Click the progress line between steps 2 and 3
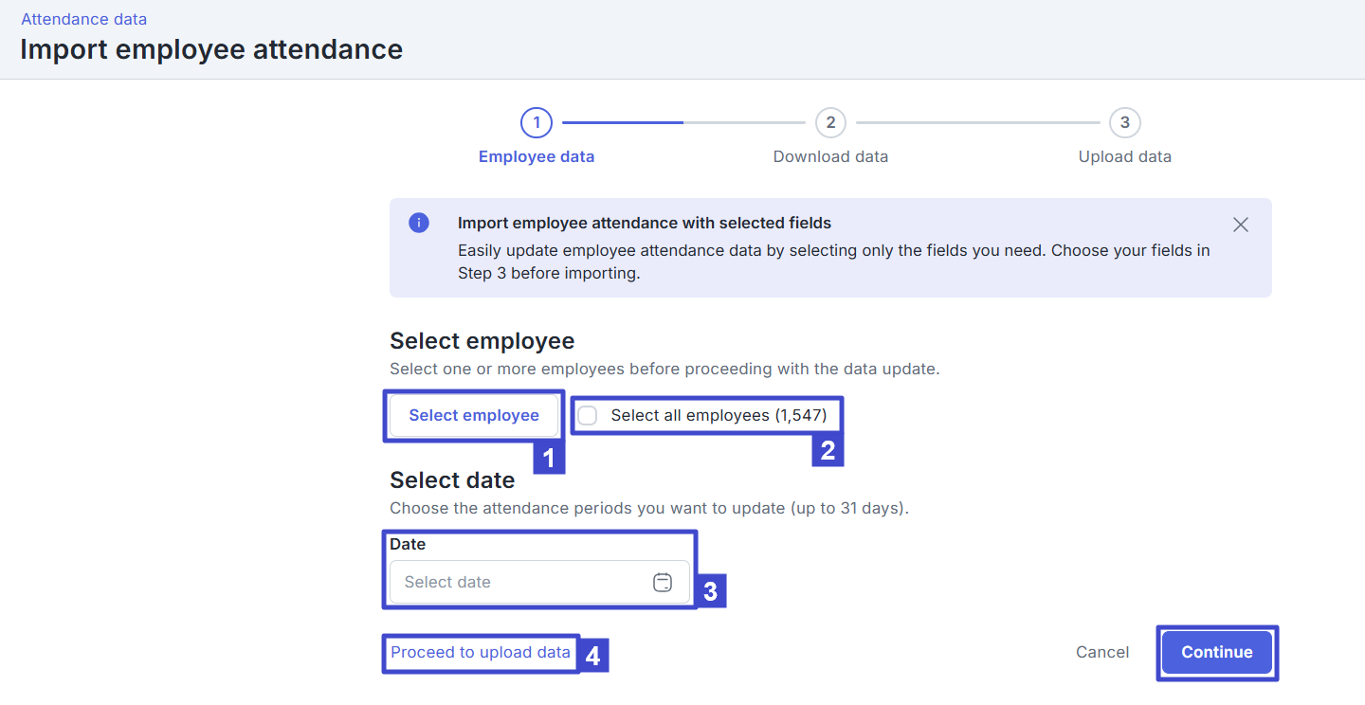Screen dimensions: 1365x705 pos(977,122)
